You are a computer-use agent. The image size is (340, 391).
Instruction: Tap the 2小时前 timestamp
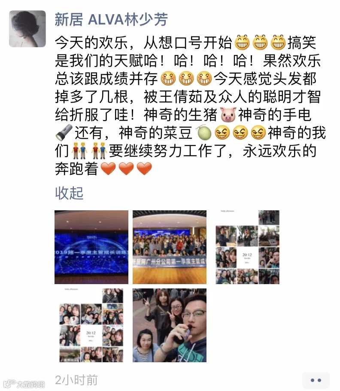(76, 380)
